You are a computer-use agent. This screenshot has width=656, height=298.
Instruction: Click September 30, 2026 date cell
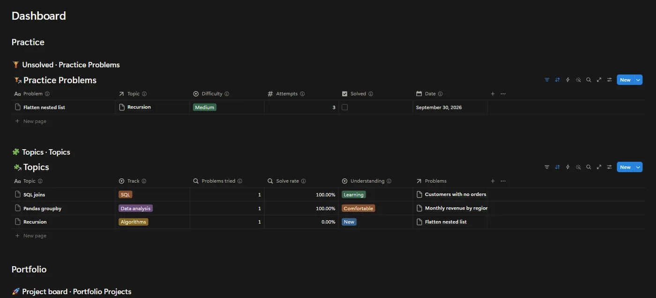tap(439, 107)
